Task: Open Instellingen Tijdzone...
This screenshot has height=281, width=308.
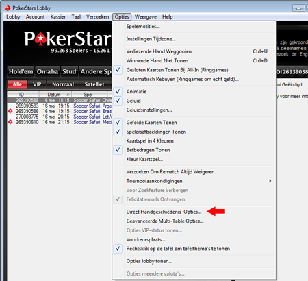Action: 194,39
